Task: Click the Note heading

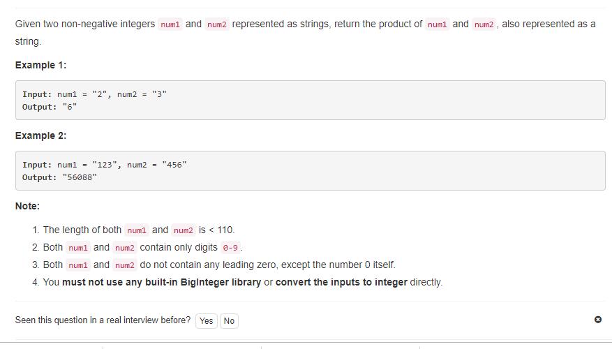Action: pyautogui.click(x=27, y=206)
